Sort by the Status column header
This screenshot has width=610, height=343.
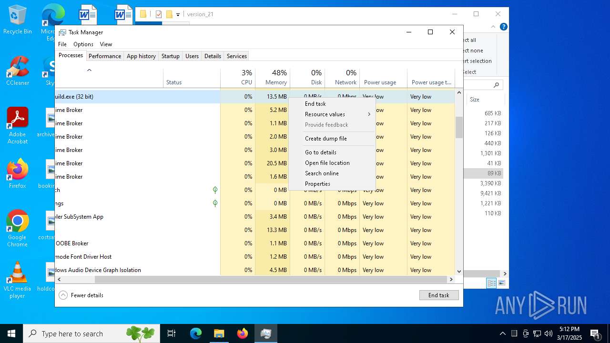(192, 78)
